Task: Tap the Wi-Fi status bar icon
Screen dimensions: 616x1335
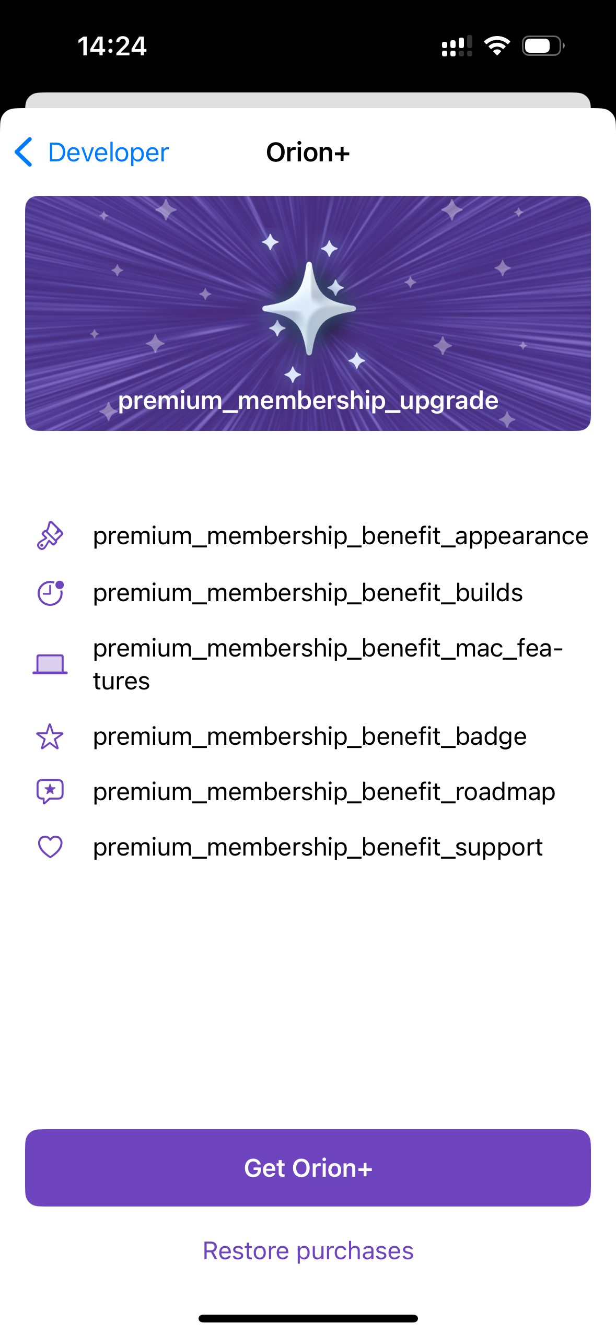Action: (497, 46)
